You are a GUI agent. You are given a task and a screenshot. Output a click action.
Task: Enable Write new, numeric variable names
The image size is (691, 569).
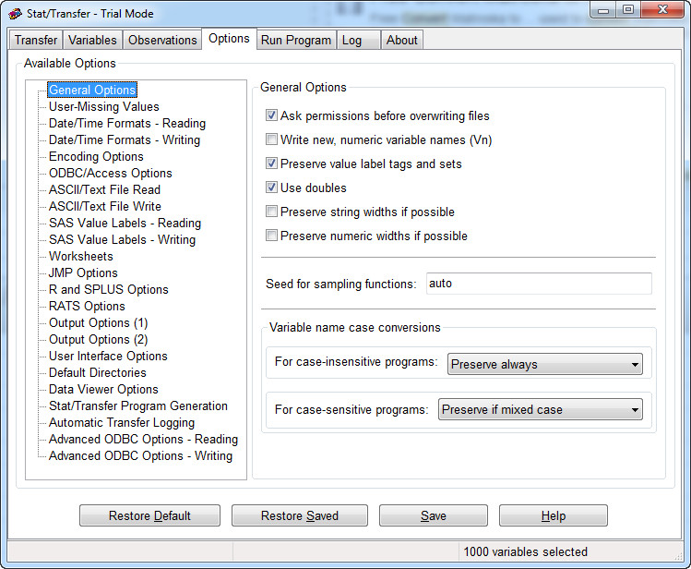tap(271, 139)
